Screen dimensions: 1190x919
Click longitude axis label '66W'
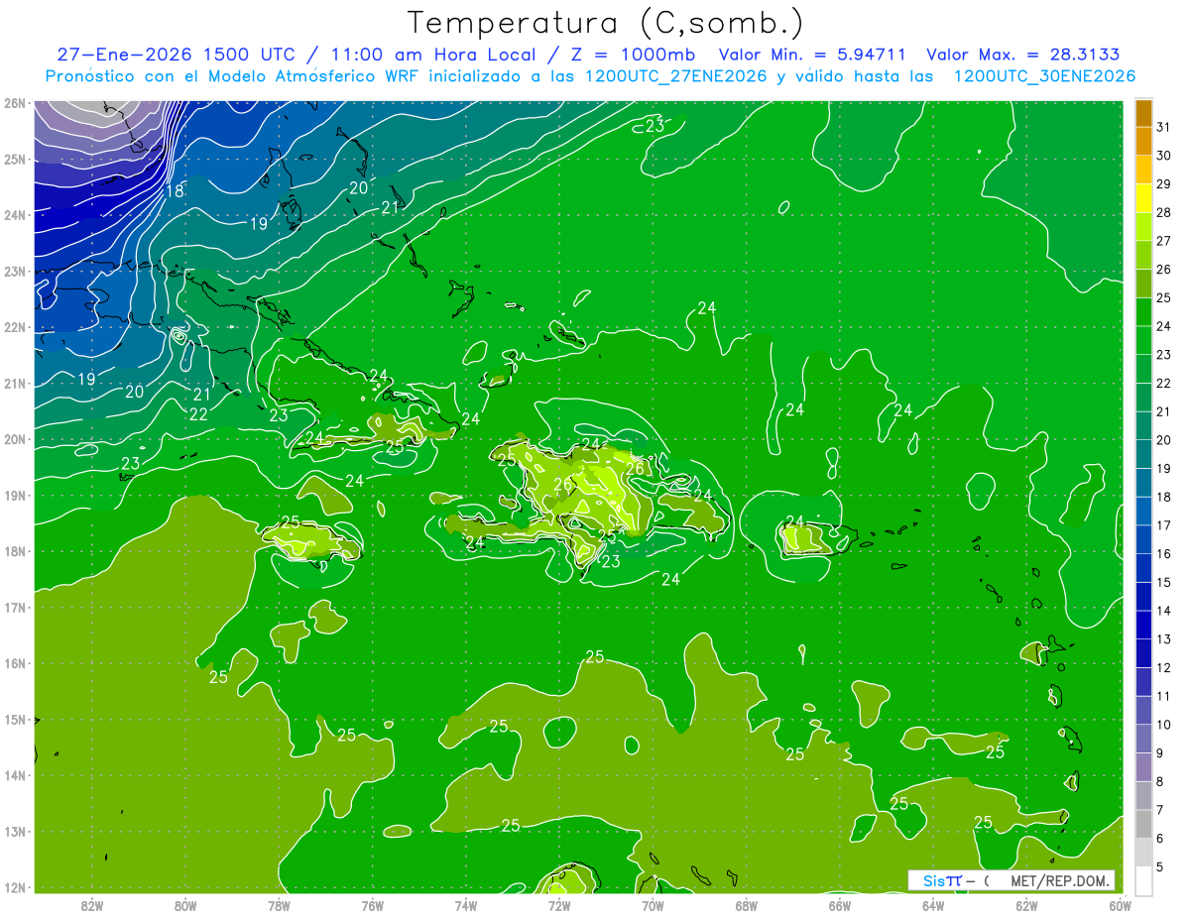click(x=839, y=905)
